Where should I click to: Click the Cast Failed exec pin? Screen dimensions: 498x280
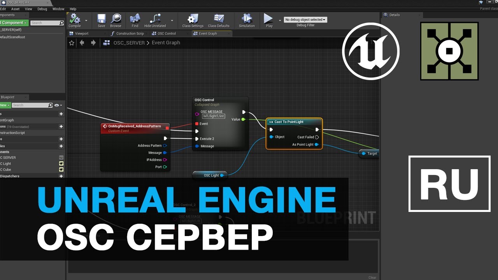pyautogui.click(x=317, y=137)
